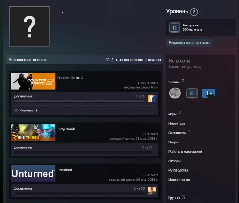Open the Dirty Bomb banner image

(x=33, y=133)
